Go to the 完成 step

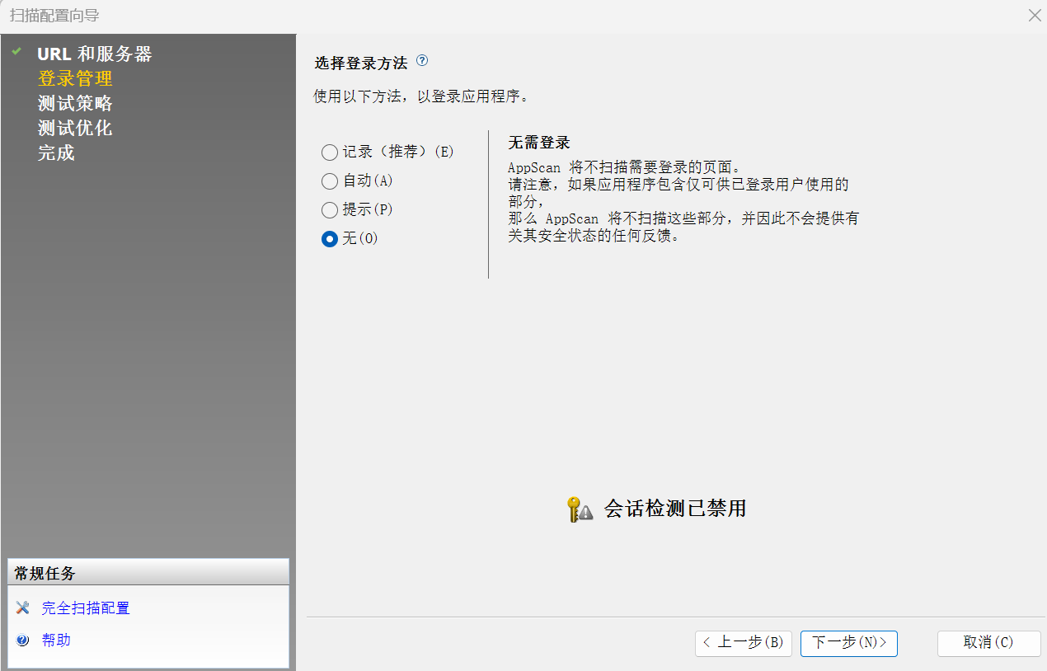click(x=56, y=153)
